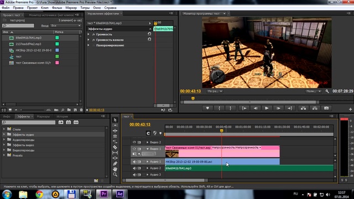This screenshot has width=354, height=199.
Task: Click the Lift button in program monitor
Action: [304, 108]
